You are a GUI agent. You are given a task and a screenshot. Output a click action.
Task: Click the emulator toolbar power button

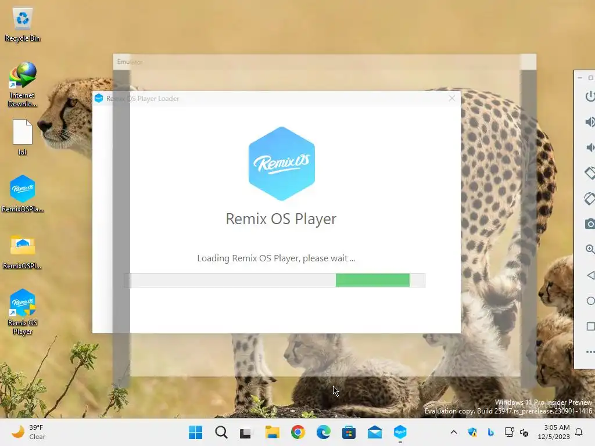(590, 96)
